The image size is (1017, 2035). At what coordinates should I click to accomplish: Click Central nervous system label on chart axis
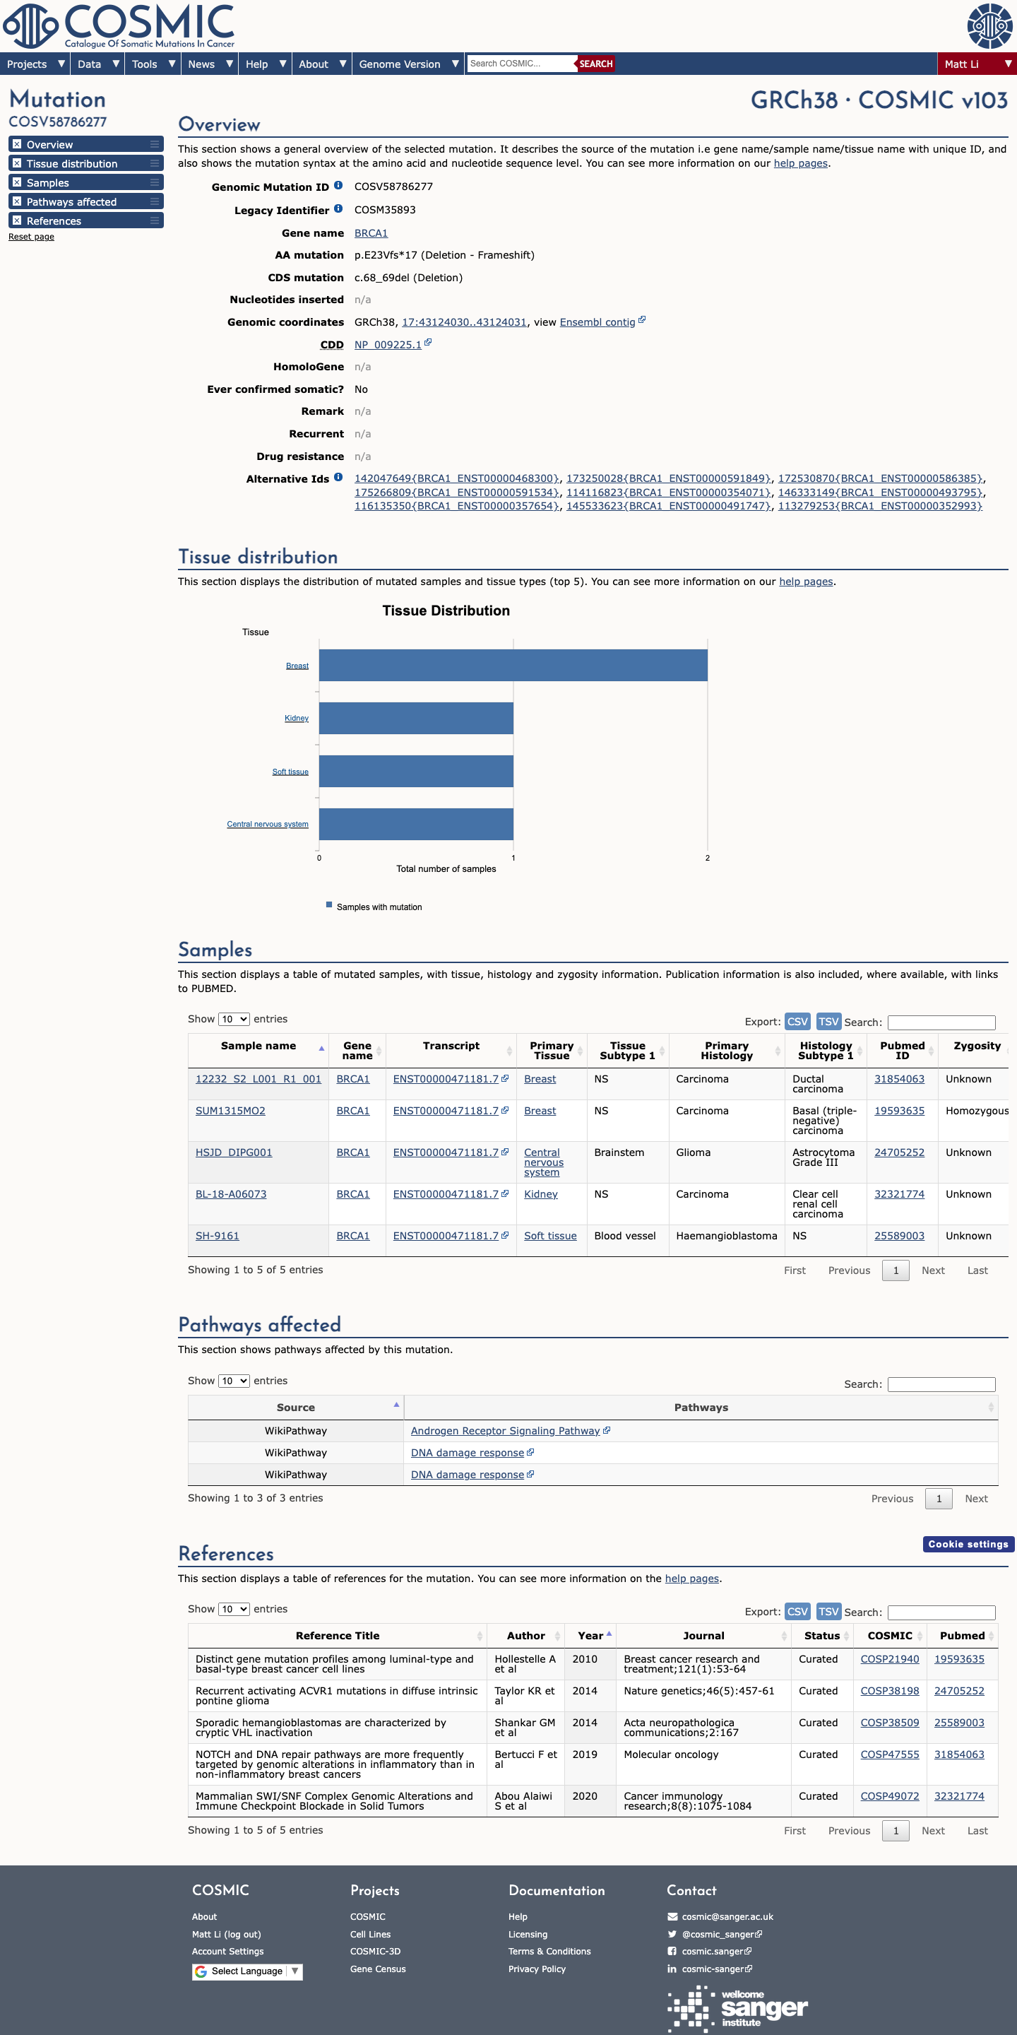pyautogui.click(x=268, y=824)
